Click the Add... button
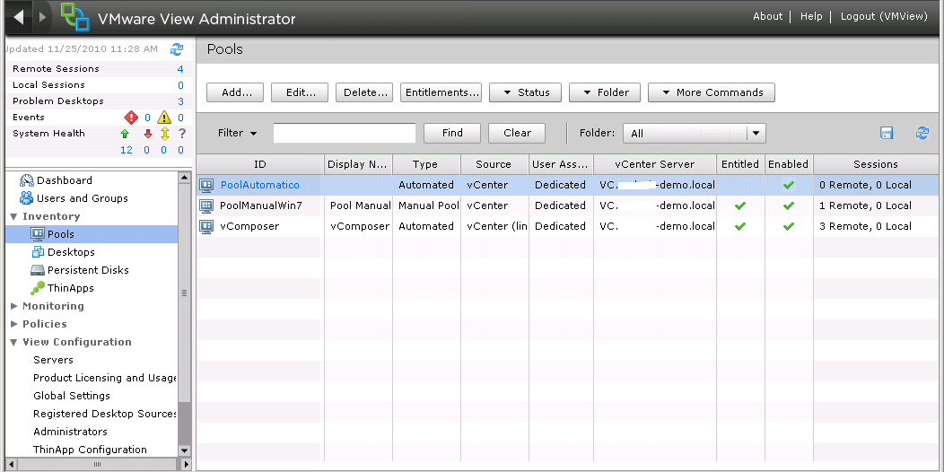The image size is (944, 472). click(x=235, y=92)
